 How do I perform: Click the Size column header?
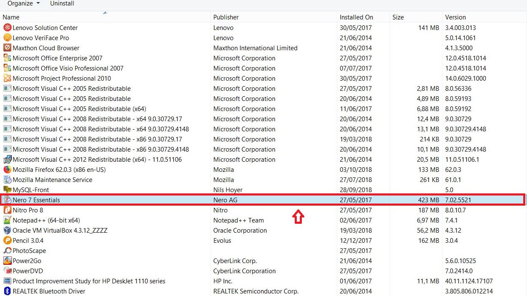coord(398,17)
